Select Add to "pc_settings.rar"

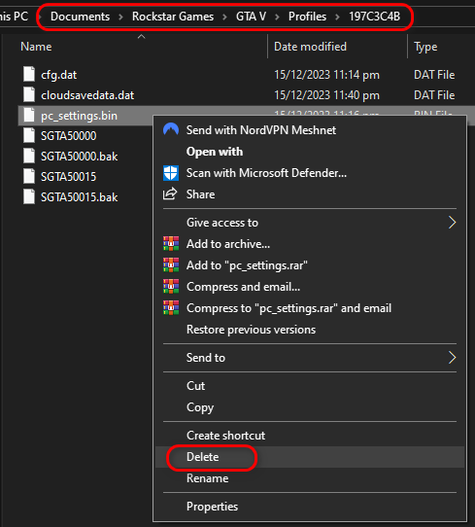[x=310, y=265]
